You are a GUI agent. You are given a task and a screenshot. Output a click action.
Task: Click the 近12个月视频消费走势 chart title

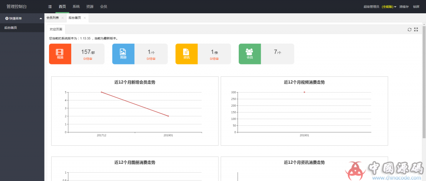304,82
